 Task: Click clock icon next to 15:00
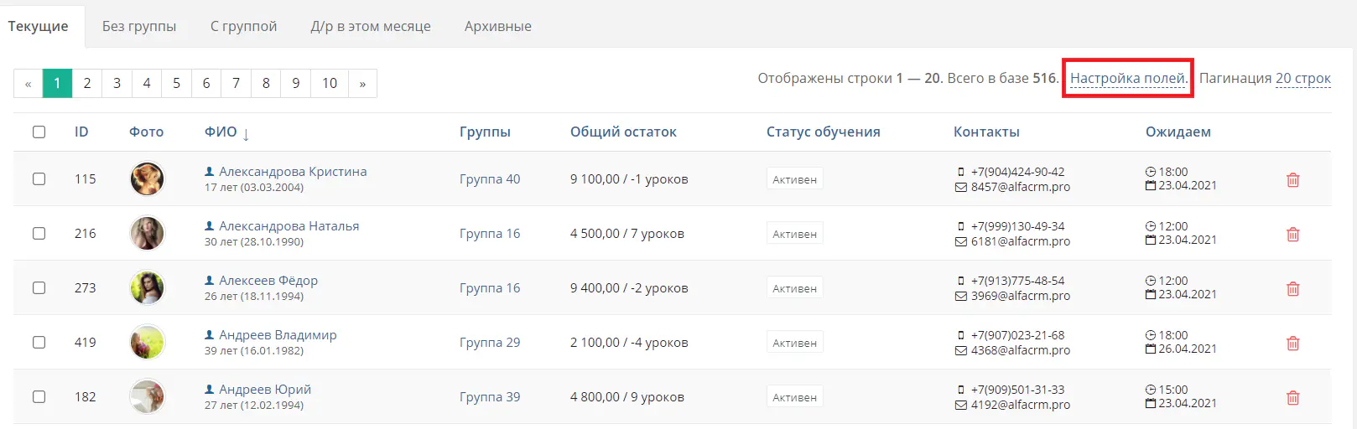click(1151, 390)
